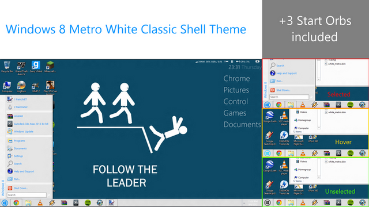The width and height of the screenshot is (369, 207).
Task: Launch Grand Theft Auto IV desktop shortcut
Action: [x=21, y=68]
